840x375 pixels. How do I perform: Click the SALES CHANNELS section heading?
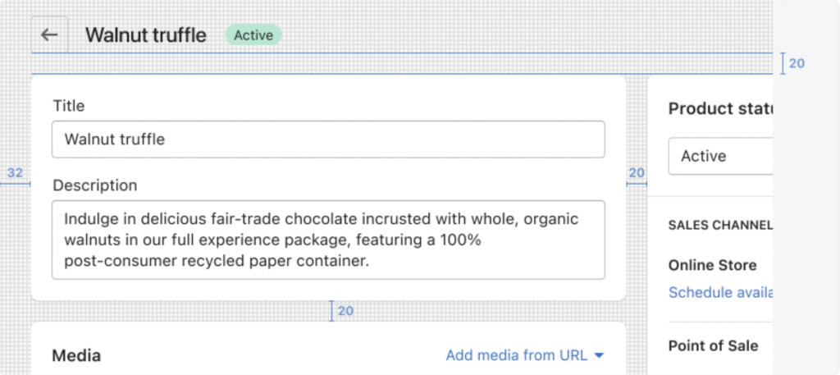point(720,225)
